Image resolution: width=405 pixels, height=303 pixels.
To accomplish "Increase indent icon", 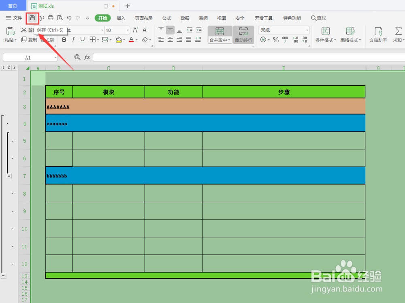I will (x=198, y=30).
